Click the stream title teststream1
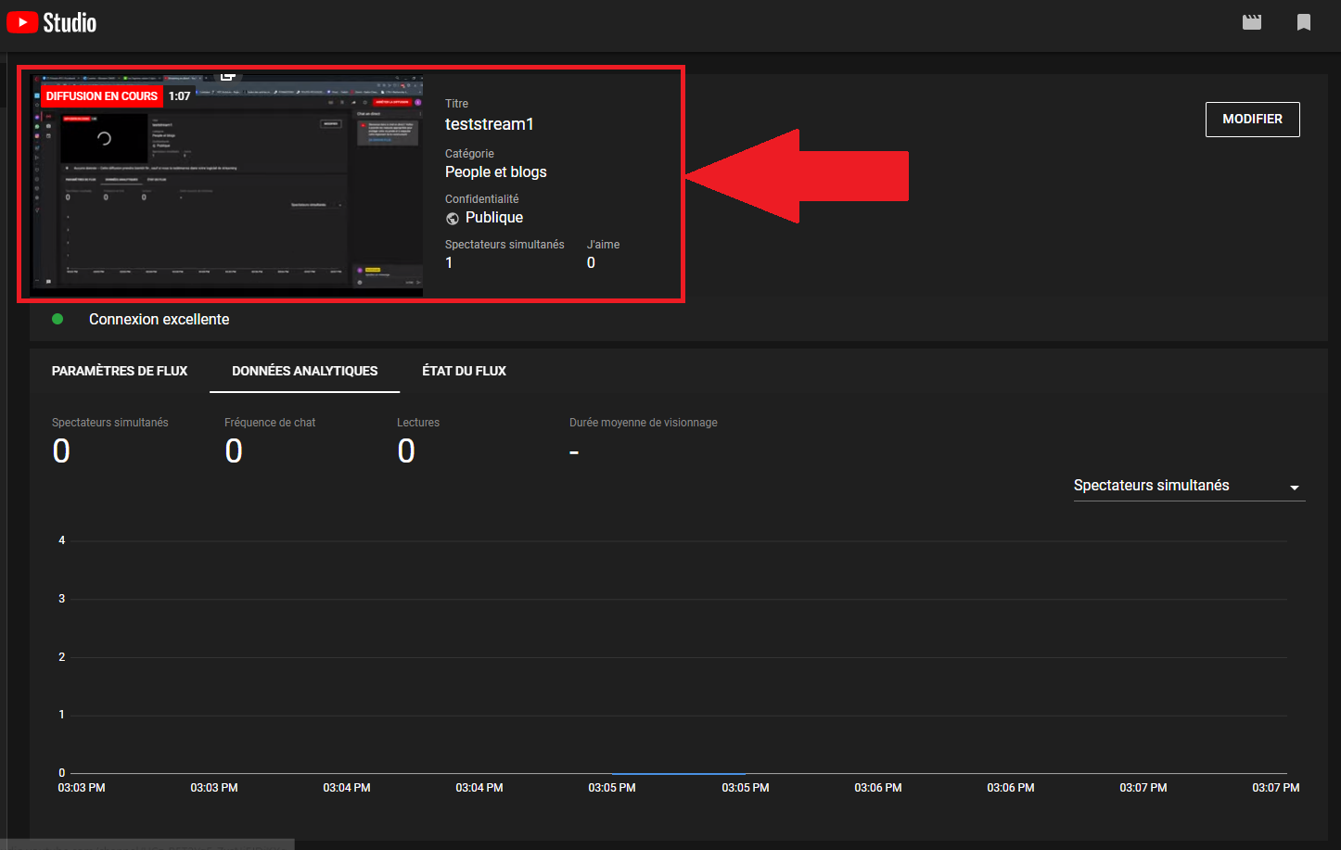This screenshot has width=1341, height=850. pos(489,124)
